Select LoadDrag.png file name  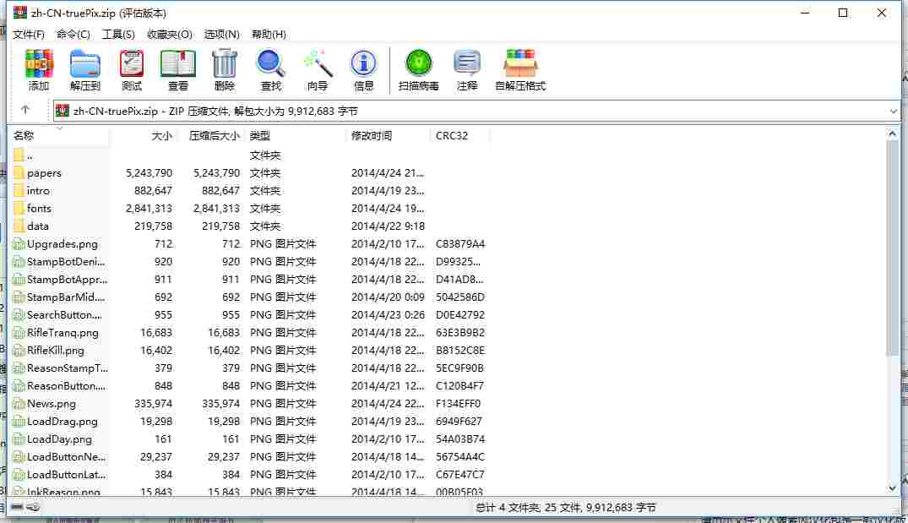(x=62, y=422)
